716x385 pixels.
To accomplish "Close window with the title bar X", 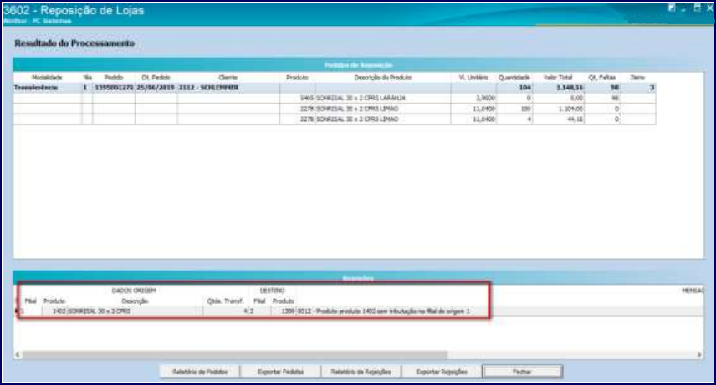I will (709, 8).
